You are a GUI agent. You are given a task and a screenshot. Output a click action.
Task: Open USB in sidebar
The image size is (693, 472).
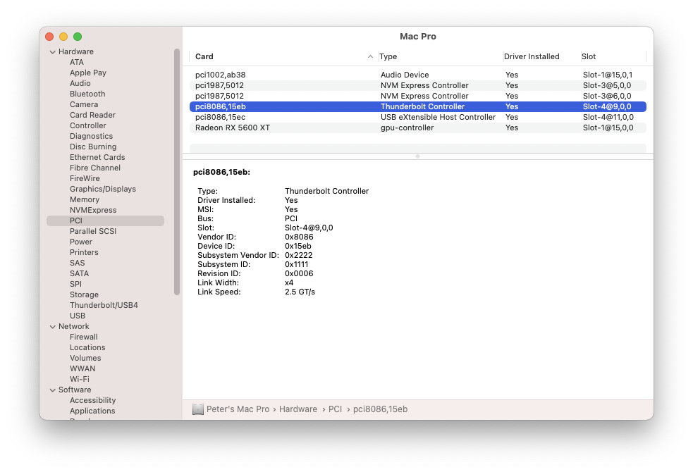click(78, 316)
